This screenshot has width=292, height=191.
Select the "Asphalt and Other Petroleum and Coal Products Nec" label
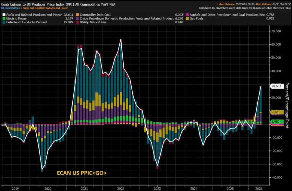227,15
